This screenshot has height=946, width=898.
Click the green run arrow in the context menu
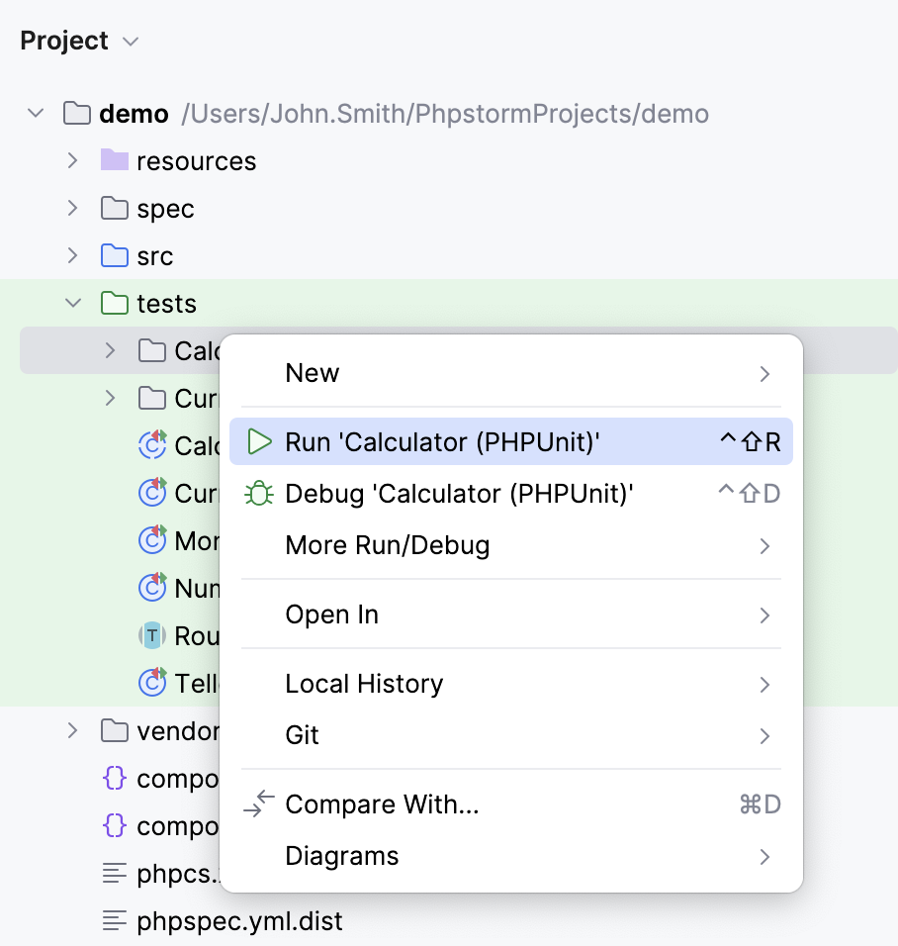pos(259,441)
